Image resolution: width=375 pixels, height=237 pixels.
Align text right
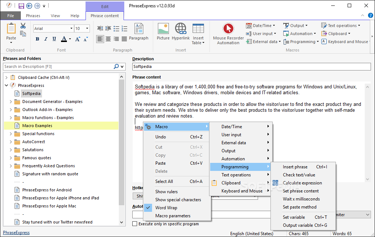pos(116,39)
